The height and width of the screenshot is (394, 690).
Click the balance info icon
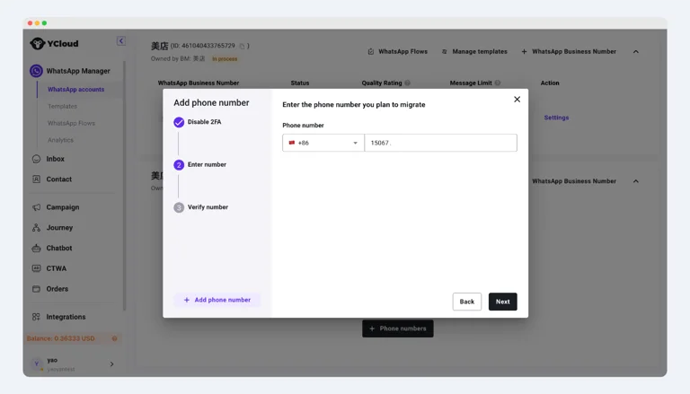click(114, 338)
